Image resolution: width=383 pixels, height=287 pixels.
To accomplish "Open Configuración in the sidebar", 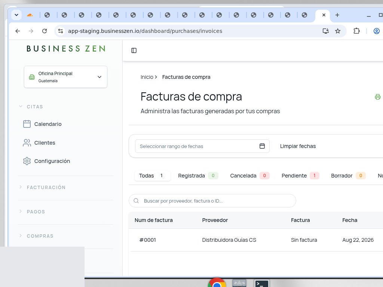I will tap(46, 161).
